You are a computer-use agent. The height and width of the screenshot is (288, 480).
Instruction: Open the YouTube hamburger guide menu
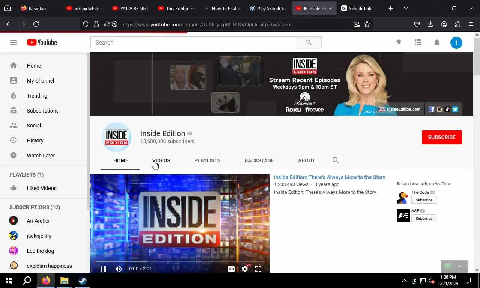(13, 42)
